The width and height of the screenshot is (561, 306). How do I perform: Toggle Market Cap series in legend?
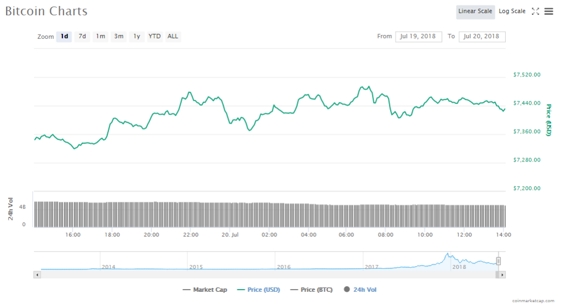point(205,290)
